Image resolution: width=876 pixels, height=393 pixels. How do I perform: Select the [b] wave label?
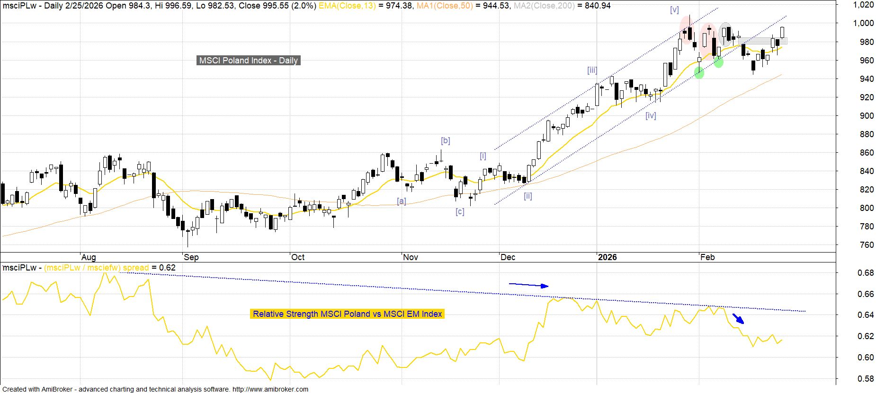pos(445,140)
